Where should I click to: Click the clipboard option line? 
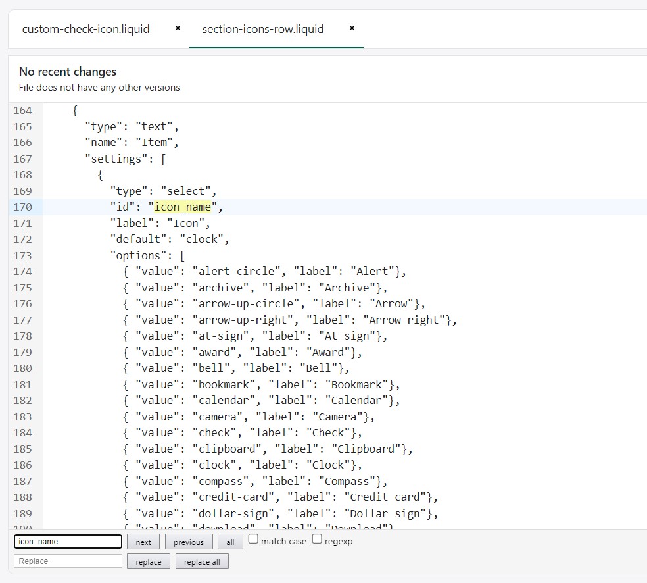[x=268, y=449]
